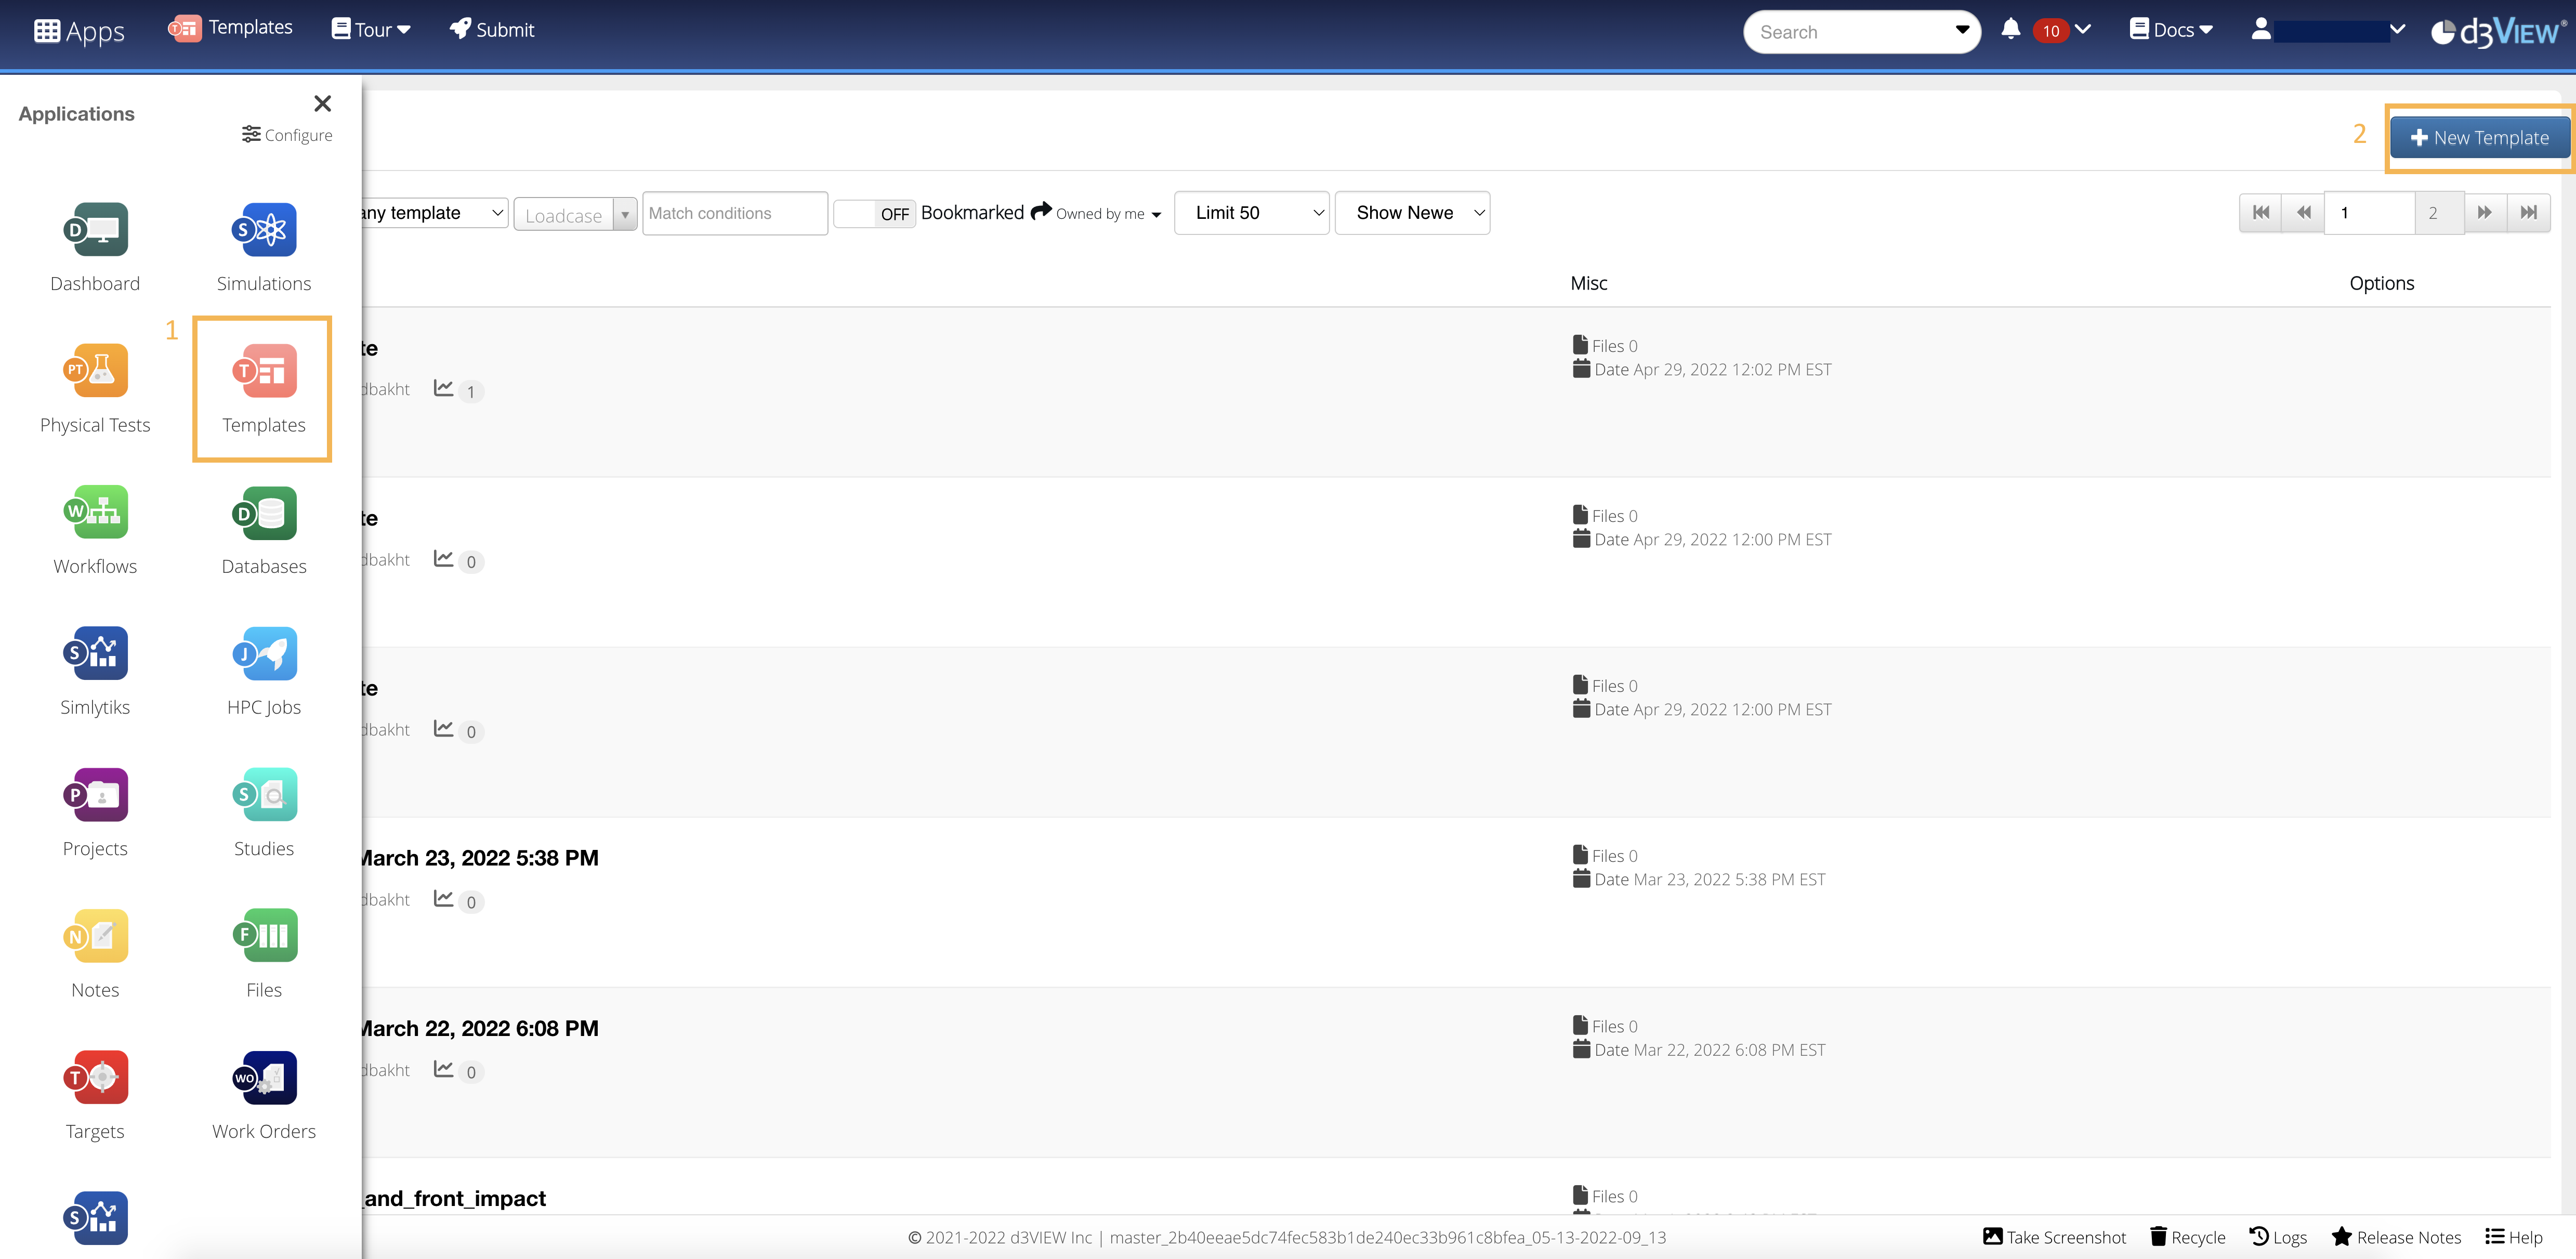Open the any template dropdown

pos(433,213)
